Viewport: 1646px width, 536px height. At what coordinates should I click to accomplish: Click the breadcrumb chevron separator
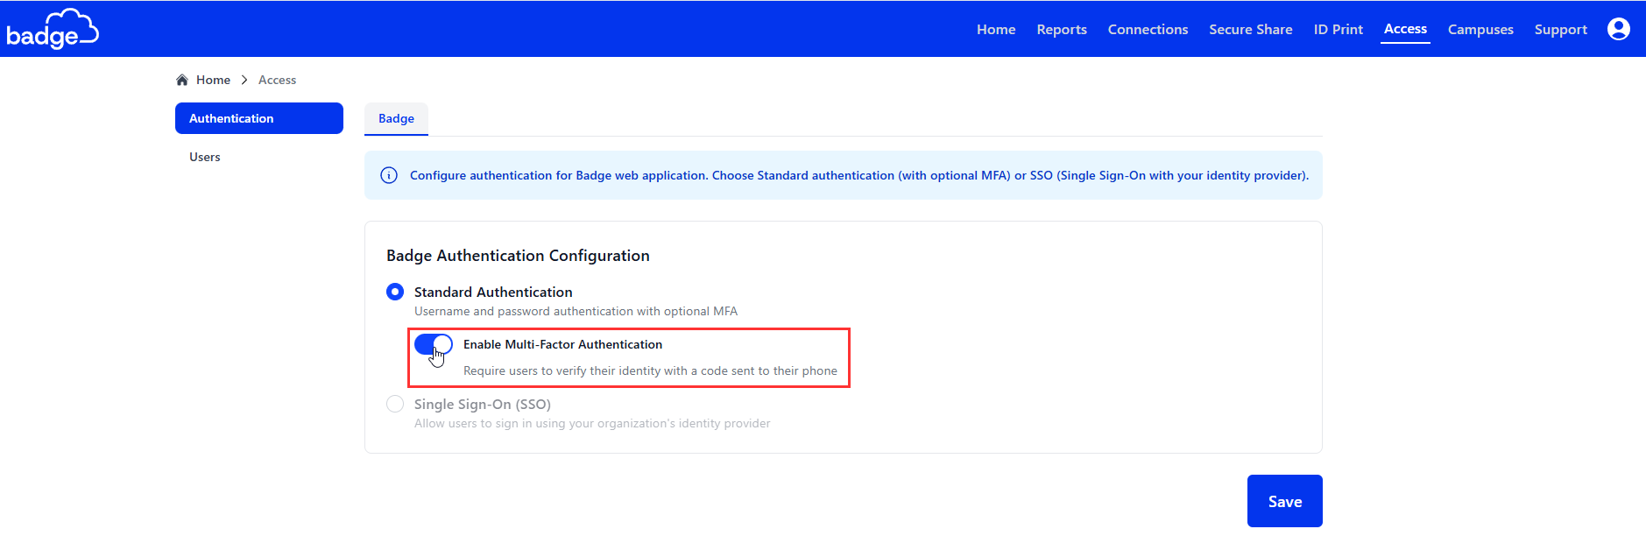[x=244, y=80]
